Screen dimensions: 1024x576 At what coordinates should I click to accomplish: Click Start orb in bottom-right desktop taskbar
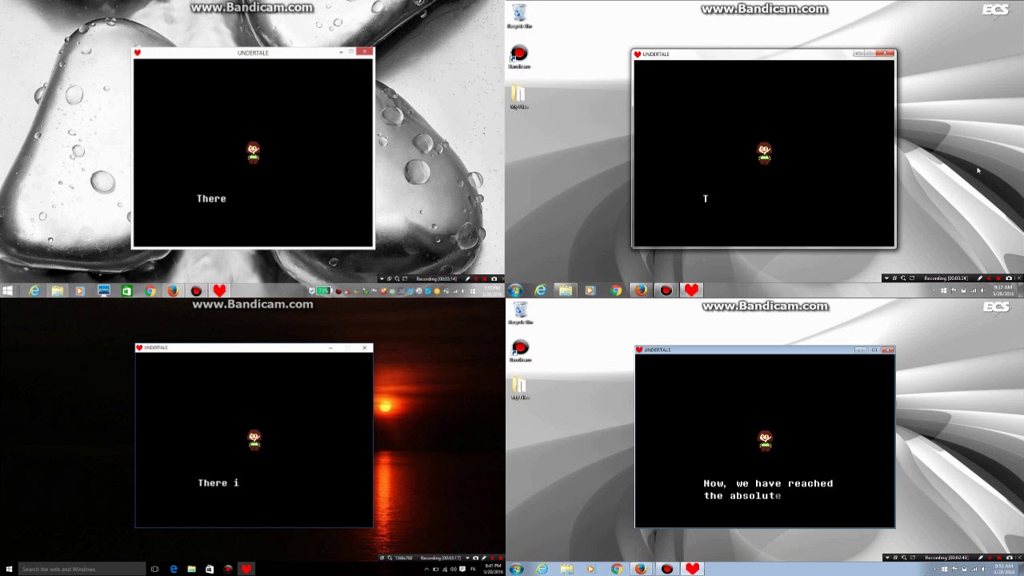click(516, 570)
